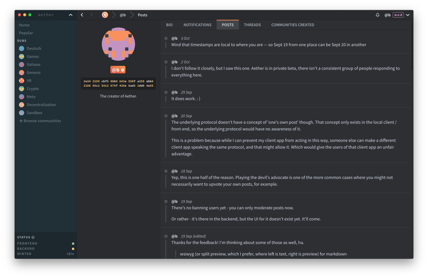The width and height of the screenshot is (428, 278).
Task: Open the Deutsch community icon
Action: [22, 48]
